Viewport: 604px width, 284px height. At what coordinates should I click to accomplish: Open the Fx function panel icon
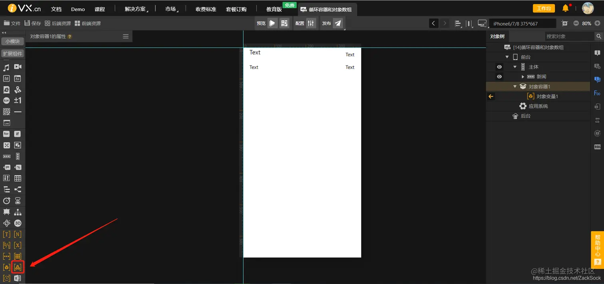click(x=597, y=93)
